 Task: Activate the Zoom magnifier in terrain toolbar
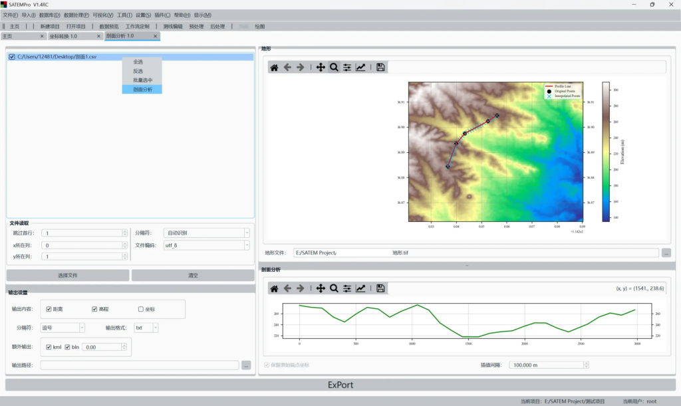tap(334, 67)
